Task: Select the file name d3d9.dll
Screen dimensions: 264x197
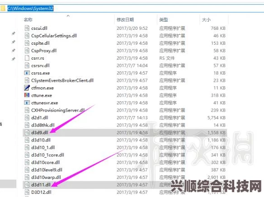Action: click(x=40, y=132)
